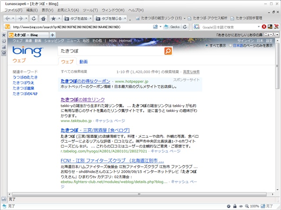
Task: Select the すべて表示 radio button
Action: point(207,45)
